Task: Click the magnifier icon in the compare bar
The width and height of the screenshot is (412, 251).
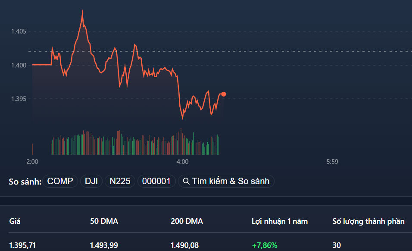Action: (x=187, y=181)
